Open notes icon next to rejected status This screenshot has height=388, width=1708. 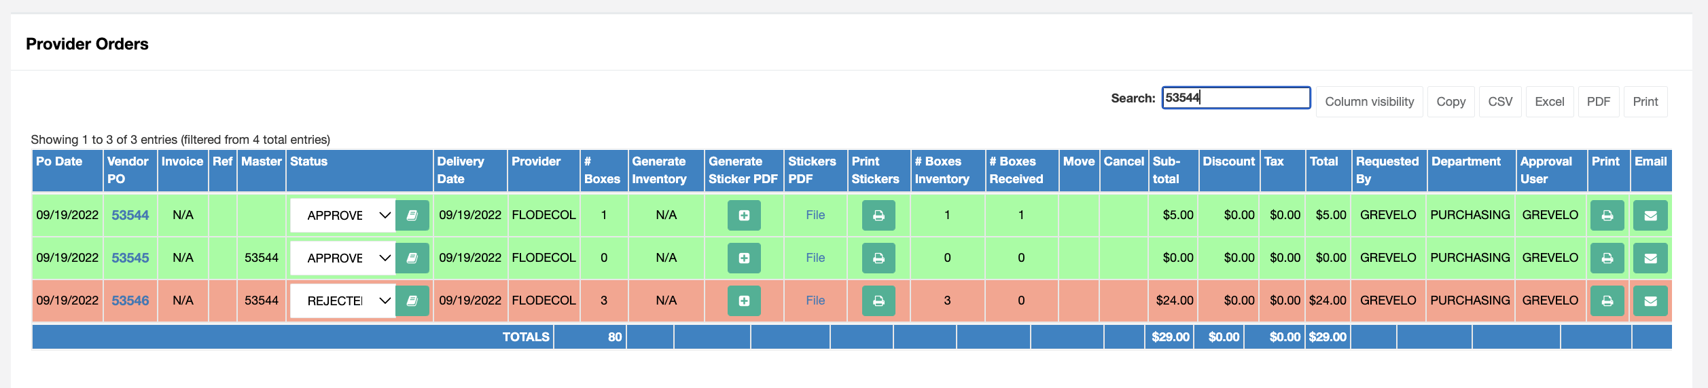tap(412, 300)
